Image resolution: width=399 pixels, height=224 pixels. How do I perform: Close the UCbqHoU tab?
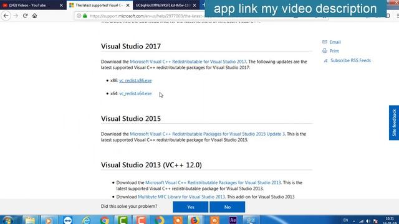click(195, 5)
